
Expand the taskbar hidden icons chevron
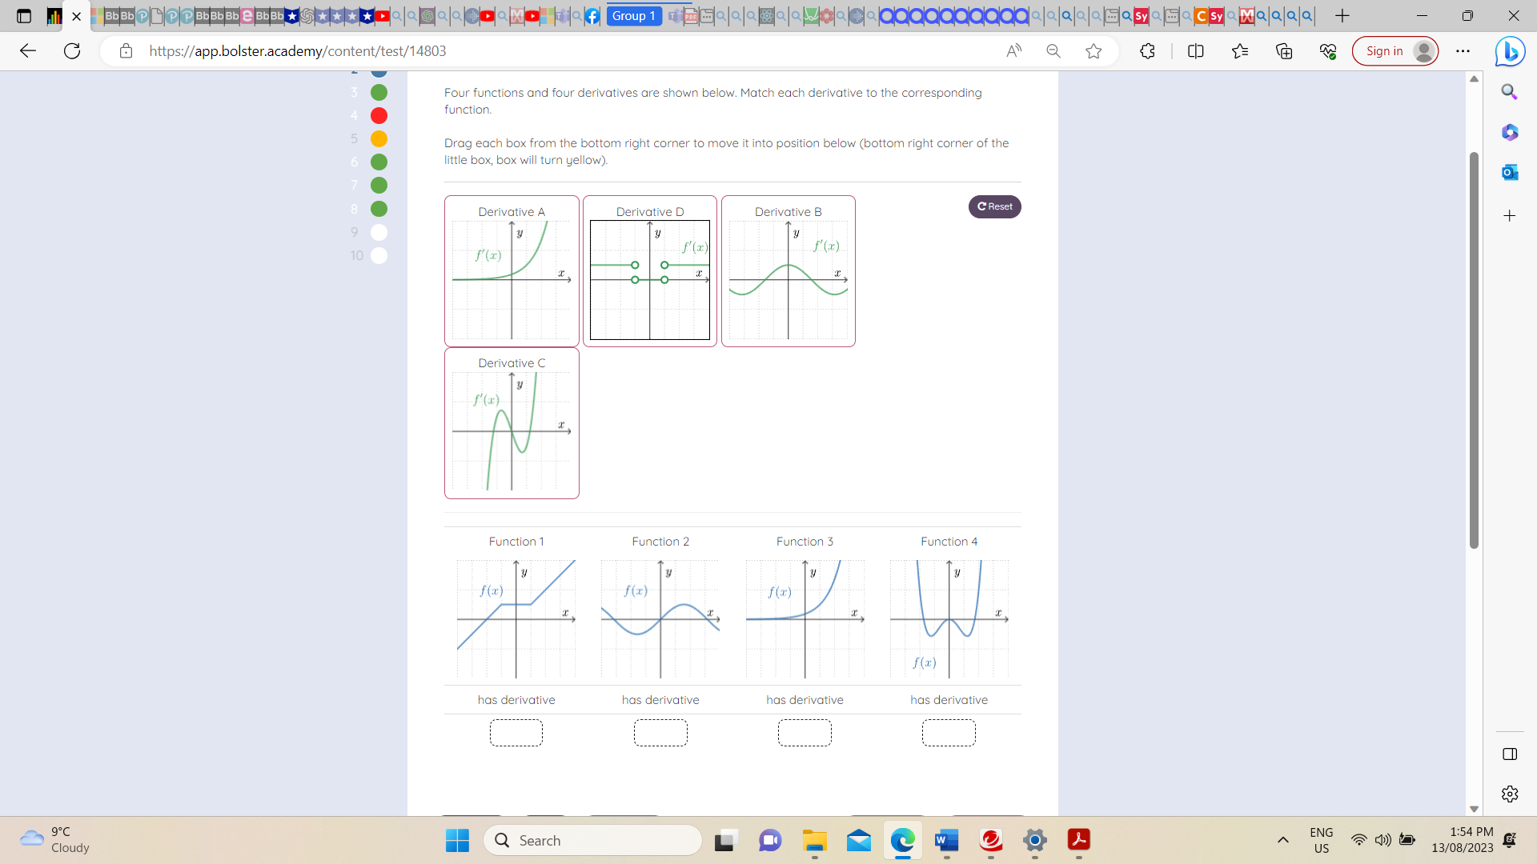pyautogui.click(x=1283, y=840)
